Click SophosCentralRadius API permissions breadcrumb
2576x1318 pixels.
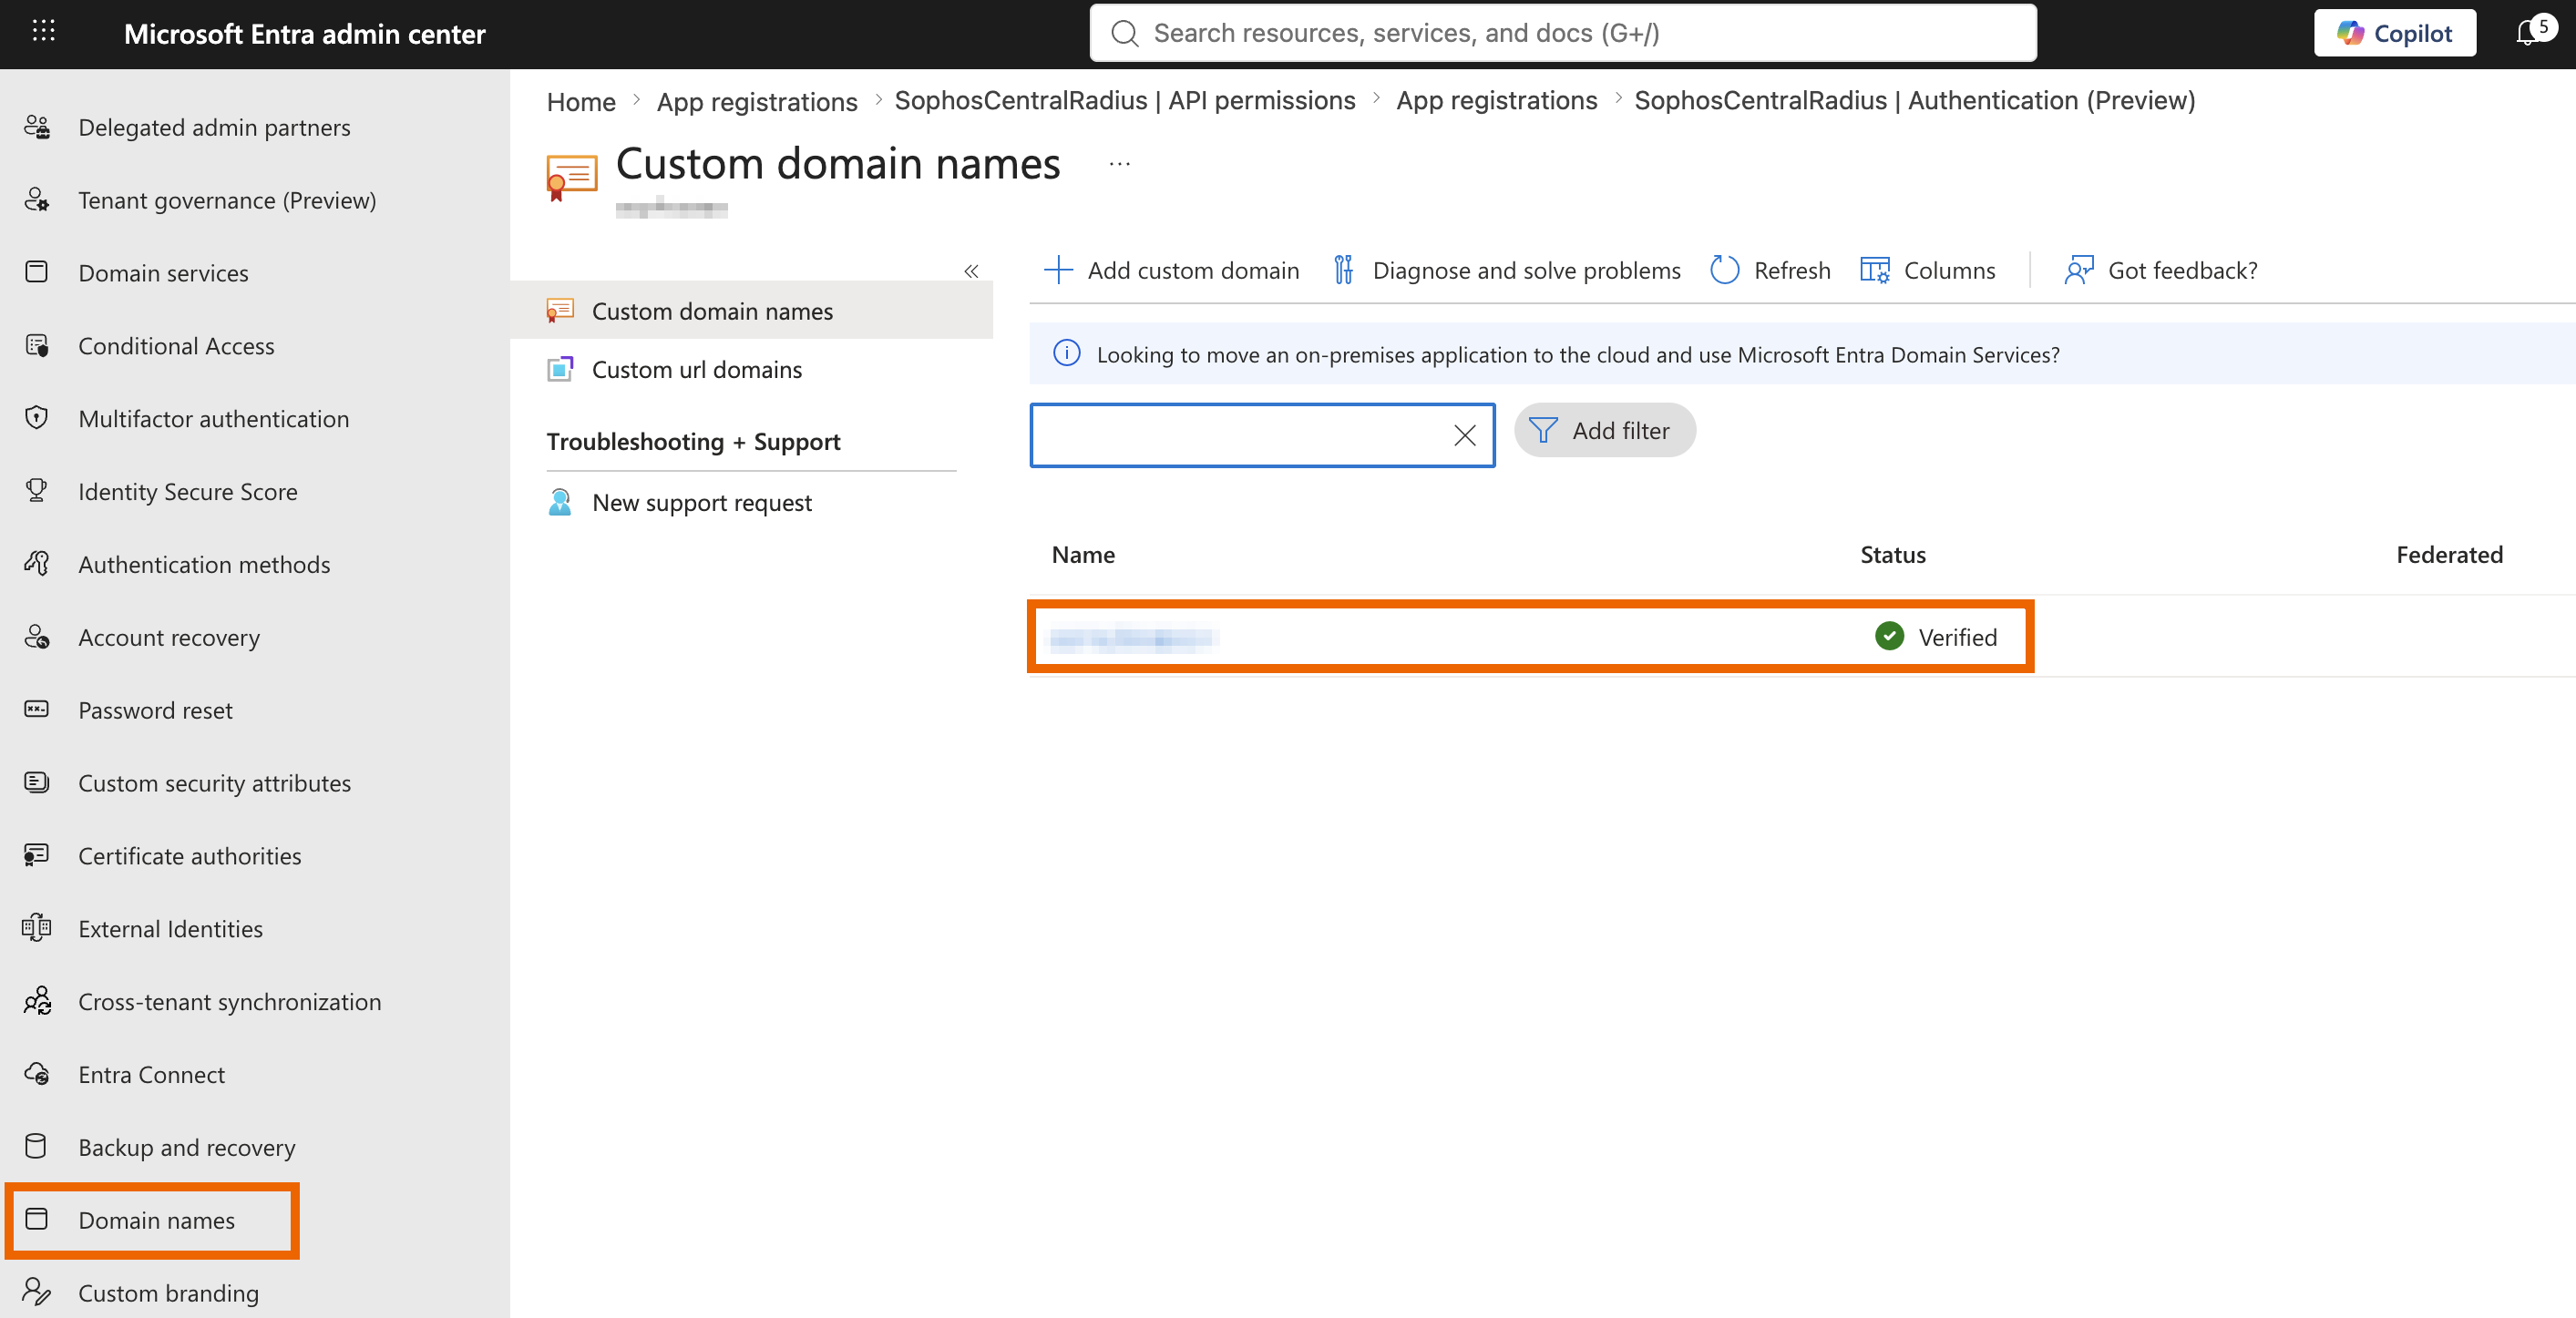(x=1124, y=101)
